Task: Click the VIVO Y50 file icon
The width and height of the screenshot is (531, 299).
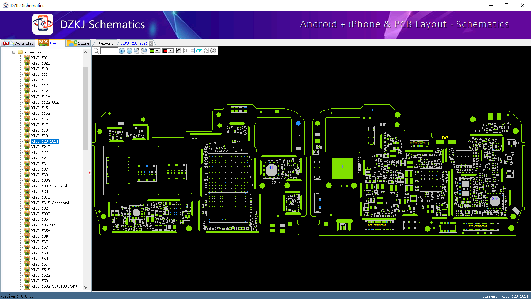Action: (x=27, y=253)
